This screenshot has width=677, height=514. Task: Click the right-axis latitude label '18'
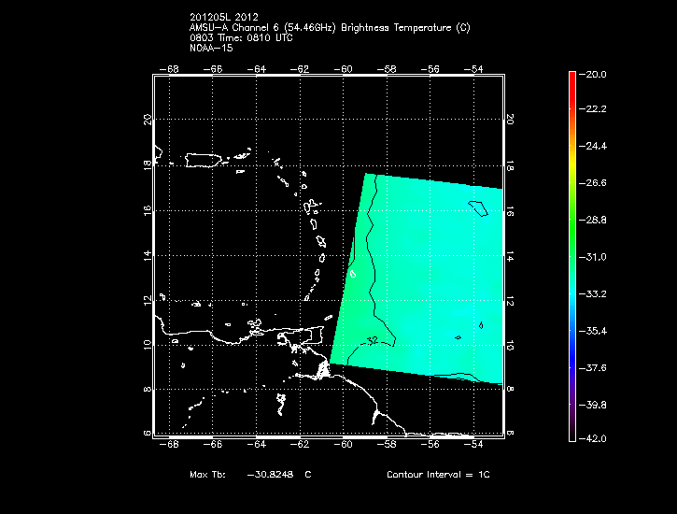(510, 165)
